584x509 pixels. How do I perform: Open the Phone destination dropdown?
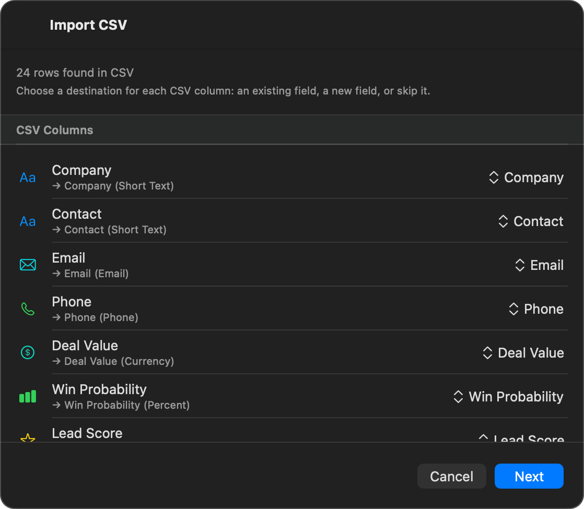click(535, 309)
